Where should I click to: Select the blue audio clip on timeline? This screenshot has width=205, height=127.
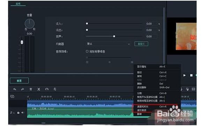coord(80,104)
